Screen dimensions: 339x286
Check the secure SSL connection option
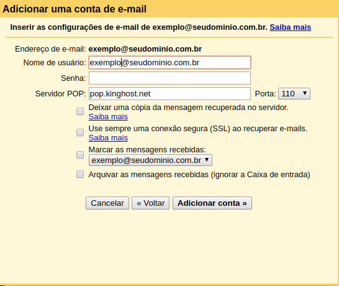click(80, 132)
